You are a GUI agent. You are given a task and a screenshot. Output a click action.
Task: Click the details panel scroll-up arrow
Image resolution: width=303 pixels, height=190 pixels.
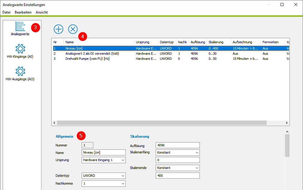287,132
